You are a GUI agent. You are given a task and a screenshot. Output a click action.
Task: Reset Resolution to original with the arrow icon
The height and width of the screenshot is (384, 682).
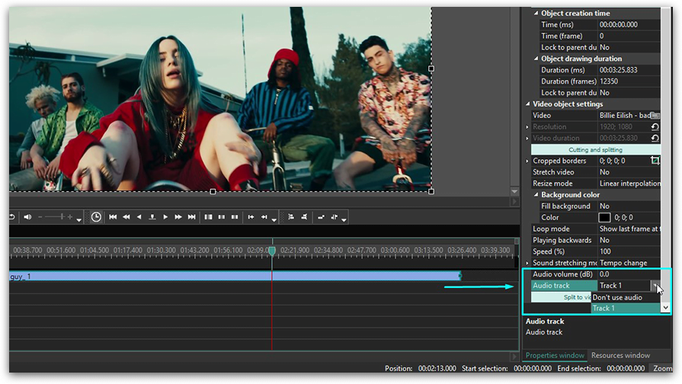point(655,127)
